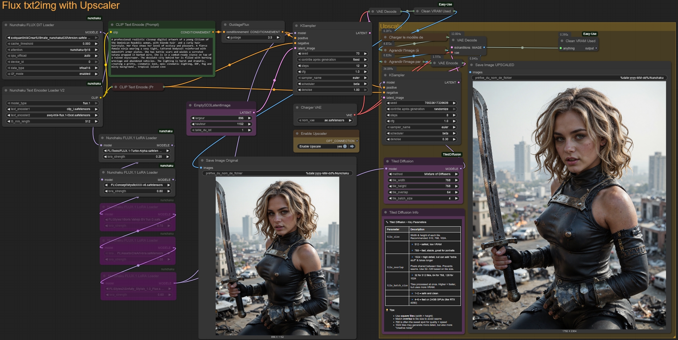Collapse the Tiled Diffusion node via its dot
This screenshot has width=678, height=340.
(387, 161)
